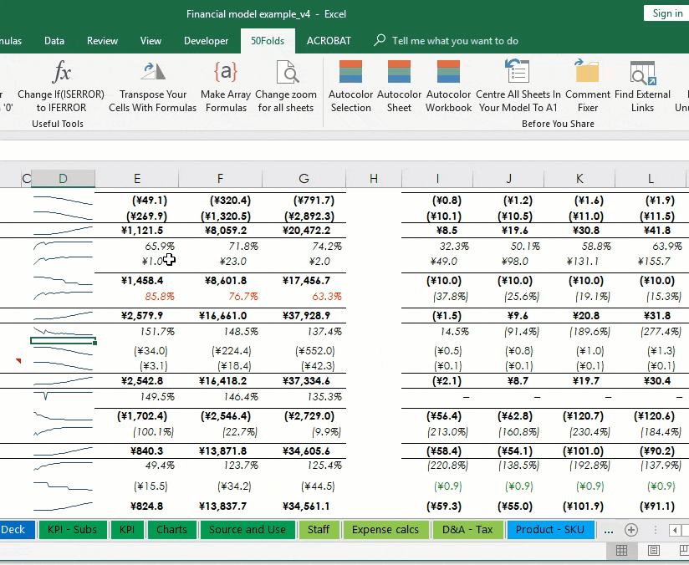Open the Source and Use sheet
This screenshot has width=689, height=565.
pos(248,530)
